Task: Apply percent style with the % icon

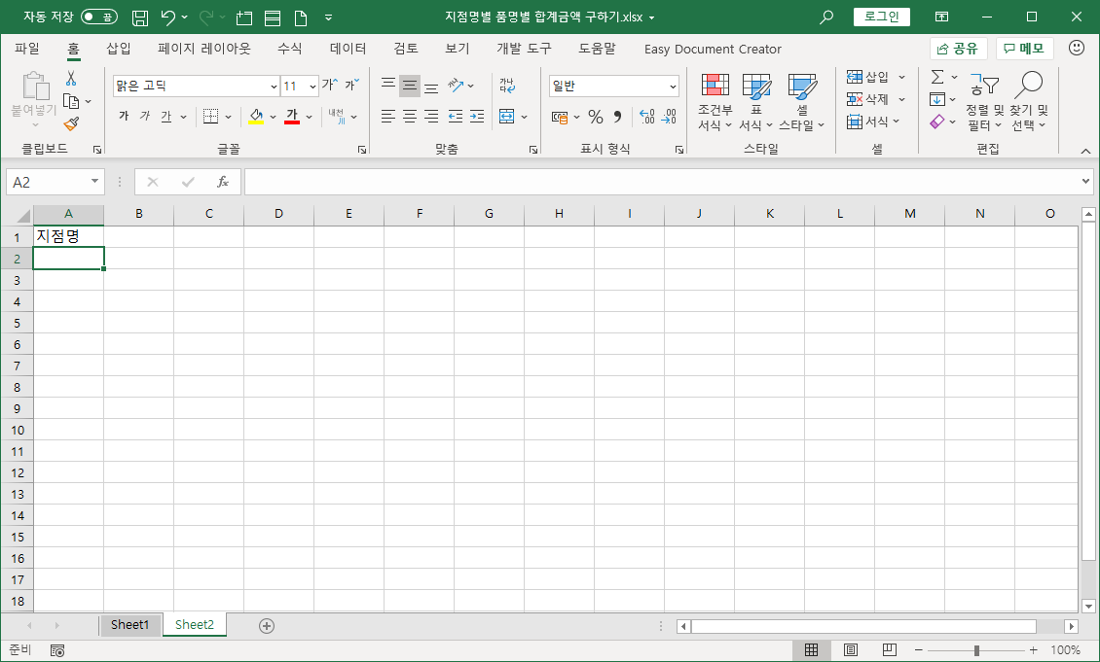Action: click(596, 117)
